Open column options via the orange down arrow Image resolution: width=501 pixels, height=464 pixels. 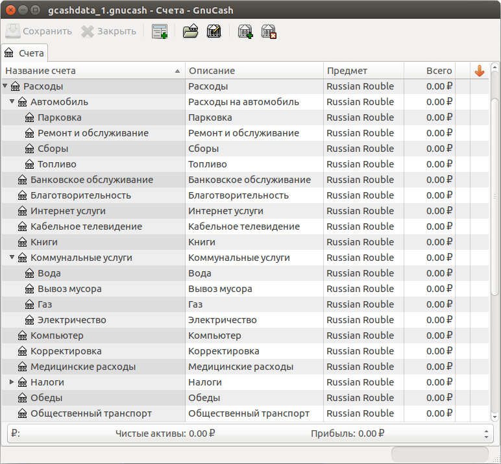click(480, 71)
